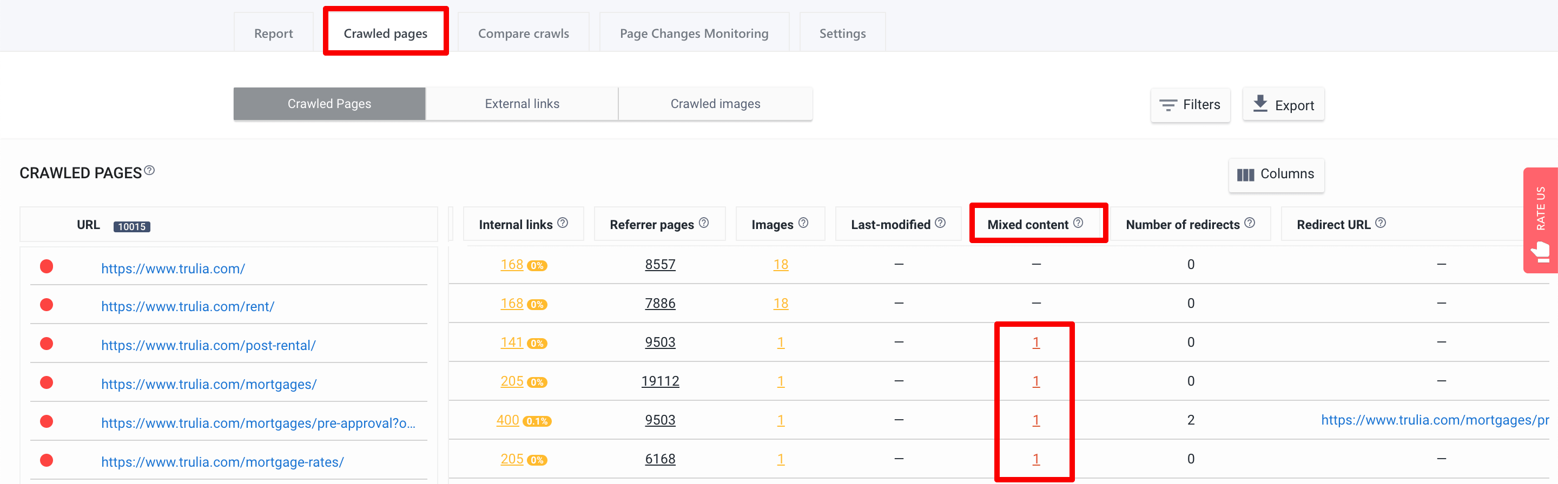The image size is (1558, 484).
Task: Export the crawled pages data
Action: pos(1283,105)
